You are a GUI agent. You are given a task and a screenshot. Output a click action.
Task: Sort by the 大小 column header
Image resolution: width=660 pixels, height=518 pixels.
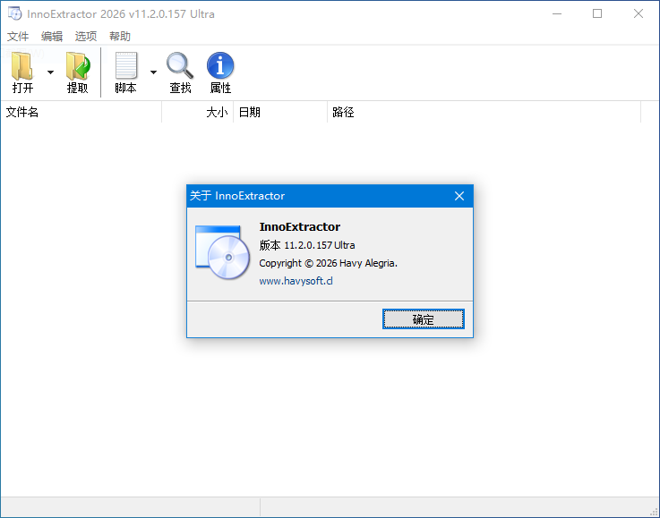(197, 112)
